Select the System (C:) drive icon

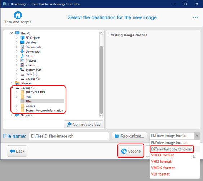click(x=22, y=70)
